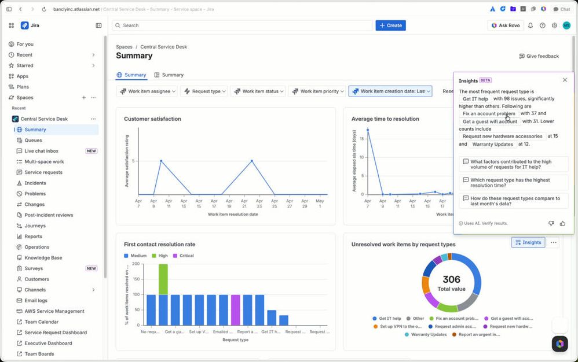Click the thumbs up feedback icon
578x362 pixels.
coord(562,223)
